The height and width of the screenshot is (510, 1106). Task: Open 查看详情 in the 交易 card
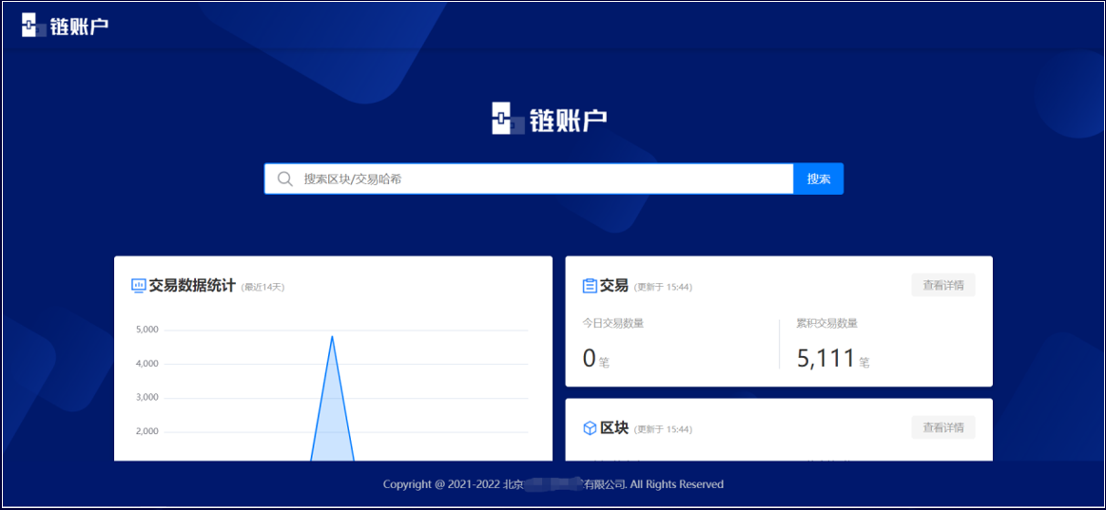click(x=943, y=285)
